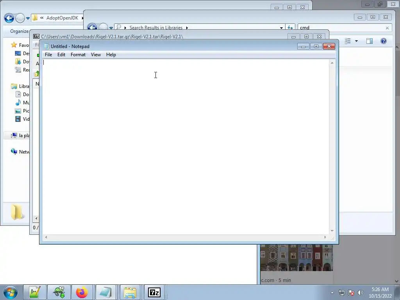
Task: Open the Help menu in Notepad
Action: pos(111,55)
